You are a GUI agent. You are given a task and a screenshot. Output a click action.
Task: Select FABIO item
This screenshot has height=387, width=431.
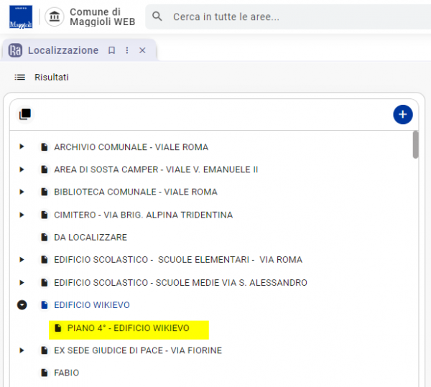tap(67, 373)
